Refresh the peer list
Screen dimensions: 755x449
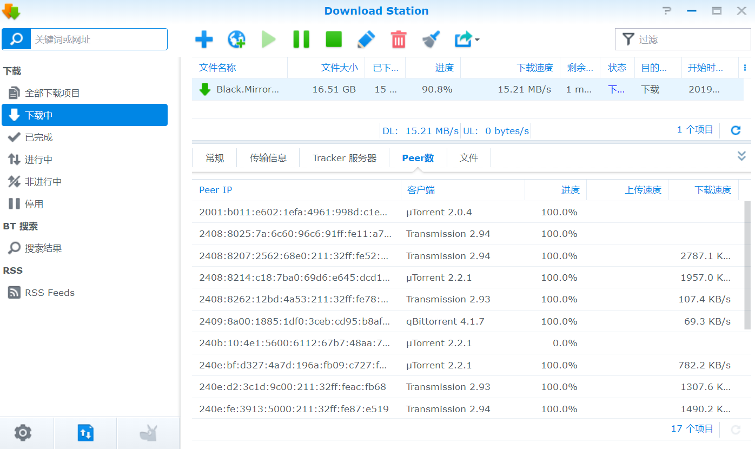click(x=736, y=430)
